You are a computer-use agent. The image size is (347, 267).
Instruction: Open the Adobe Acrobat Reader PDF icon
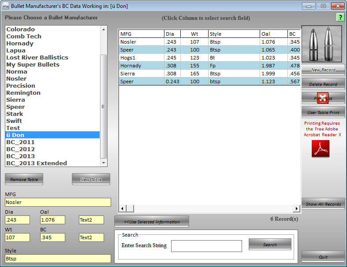tap(321, 149)
